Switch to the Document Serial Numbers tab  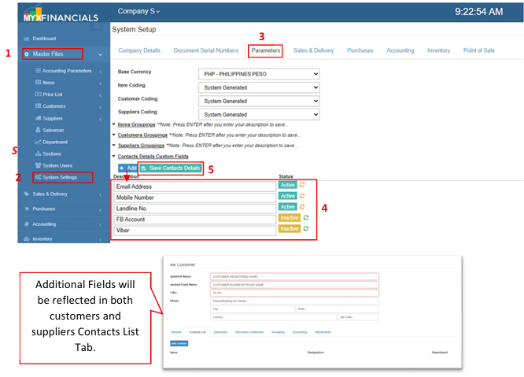(205, 50)
